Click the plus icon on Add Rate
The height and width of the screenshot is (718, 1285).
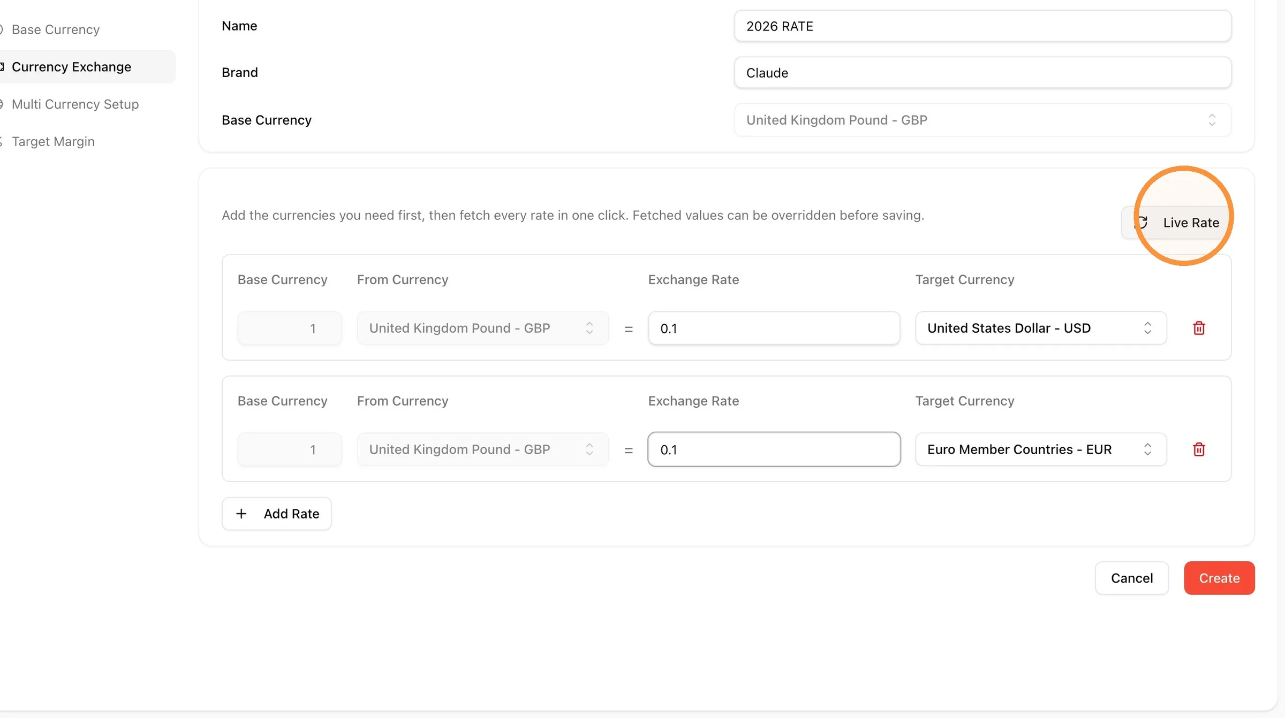pos(241,514)
